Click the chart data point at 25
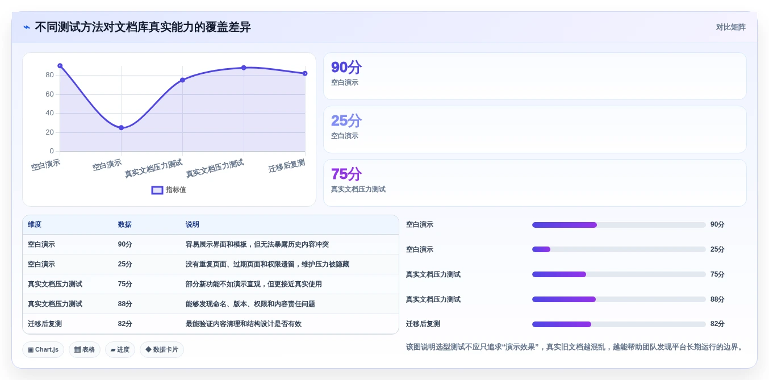This screenshot has height=380, width=769. pos(121,128)
